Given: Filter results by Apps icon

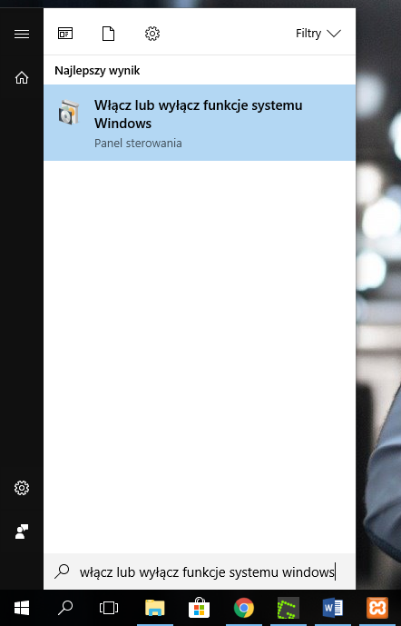Looking at the screenshot, I should (65, 34).
